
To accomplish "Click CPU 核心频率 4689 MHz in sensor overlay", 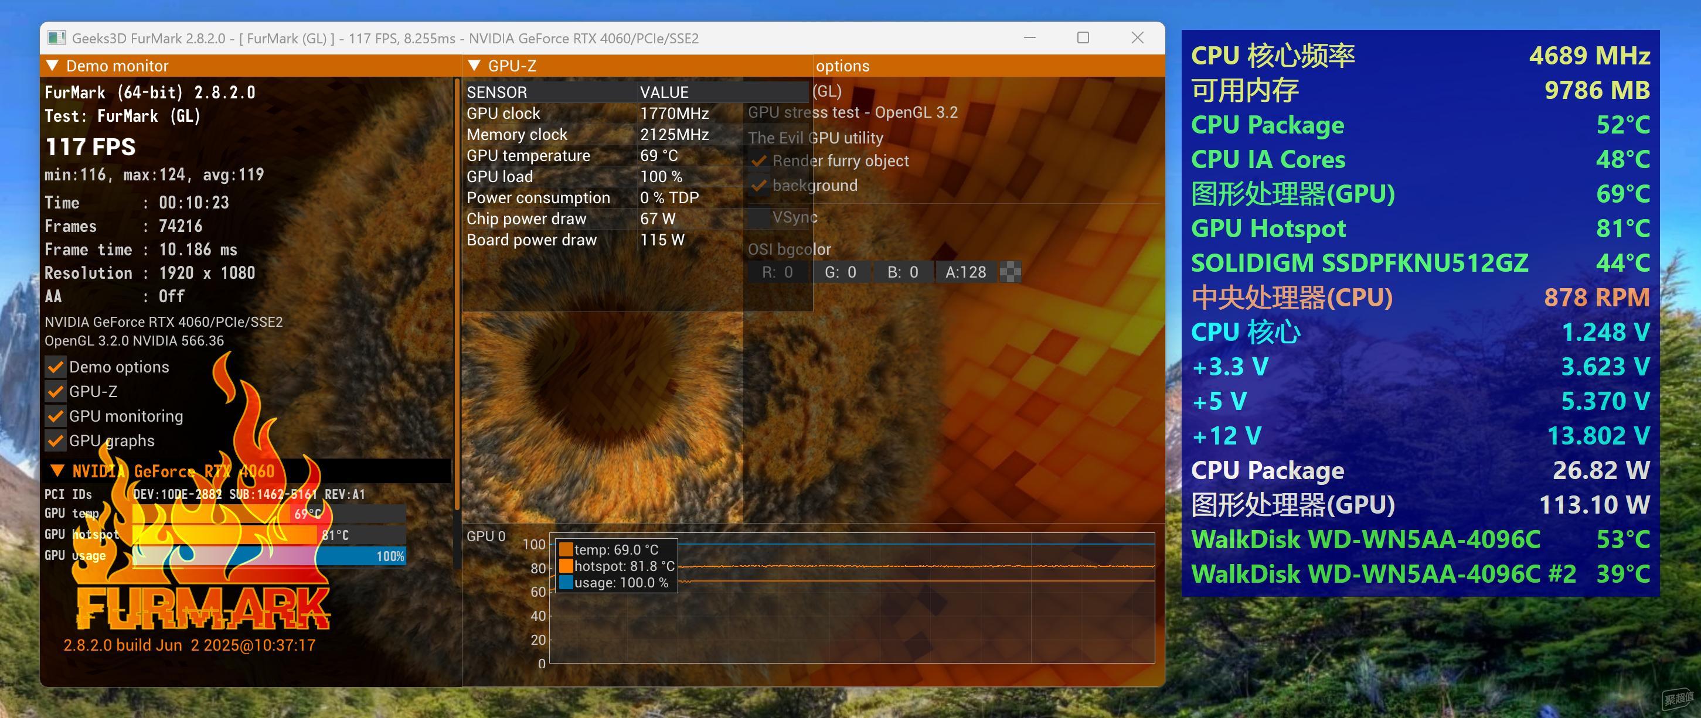I will 1420,56.
